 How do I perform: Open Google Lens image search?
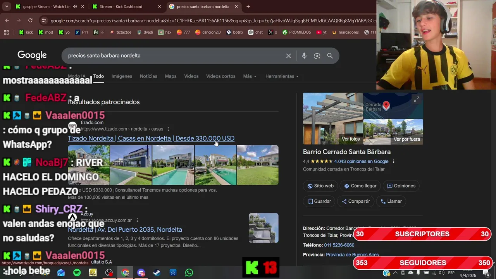pos(317,56)
